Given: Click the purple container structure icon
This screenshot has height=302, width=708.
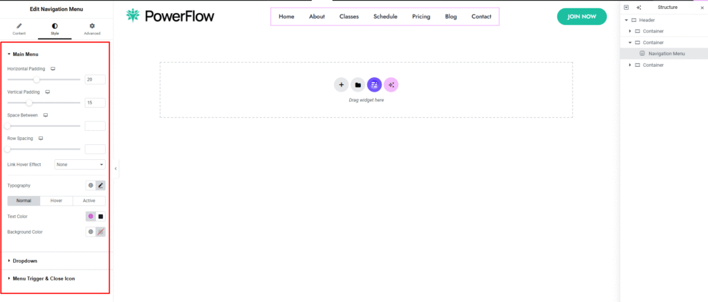Looking at the screenshot, I should (374, 85).
